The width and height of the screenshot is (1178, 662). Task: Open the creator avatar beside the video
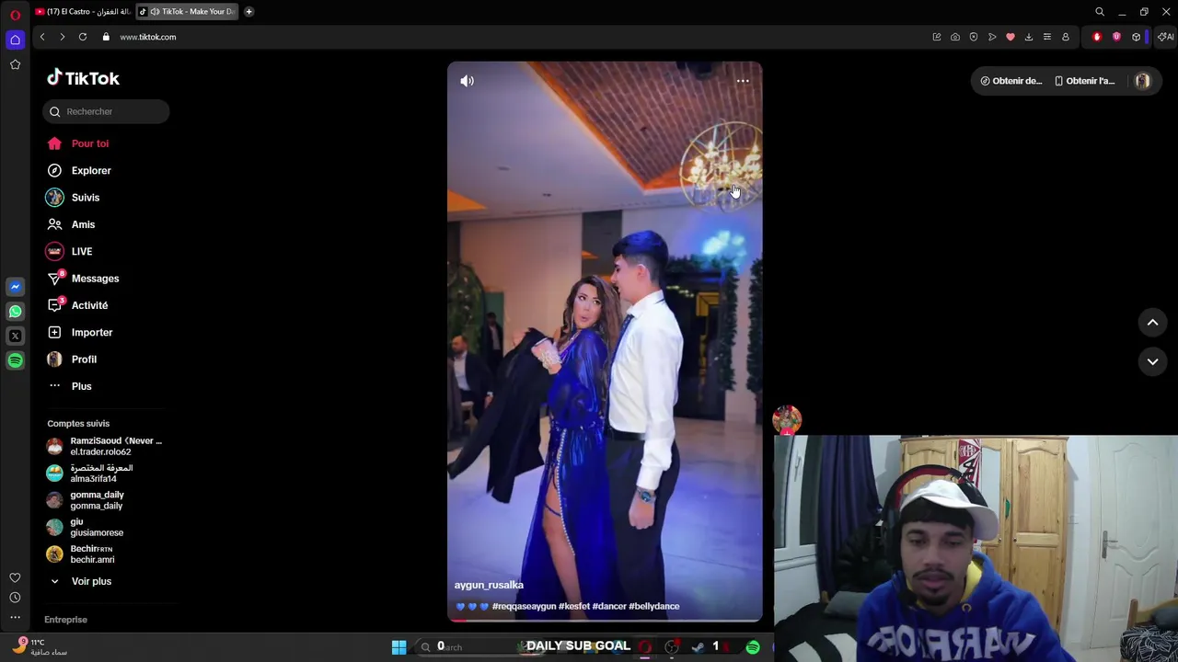[x=787, y=420]
